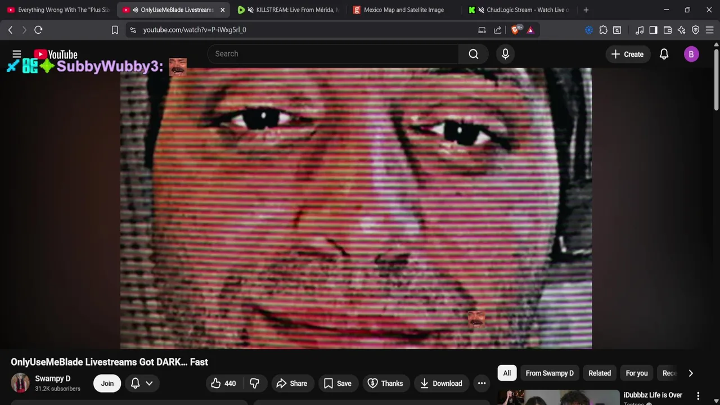Switch to Mexico Map and Satellite Image tab
The image size is (720, 405).
point(404,10)
